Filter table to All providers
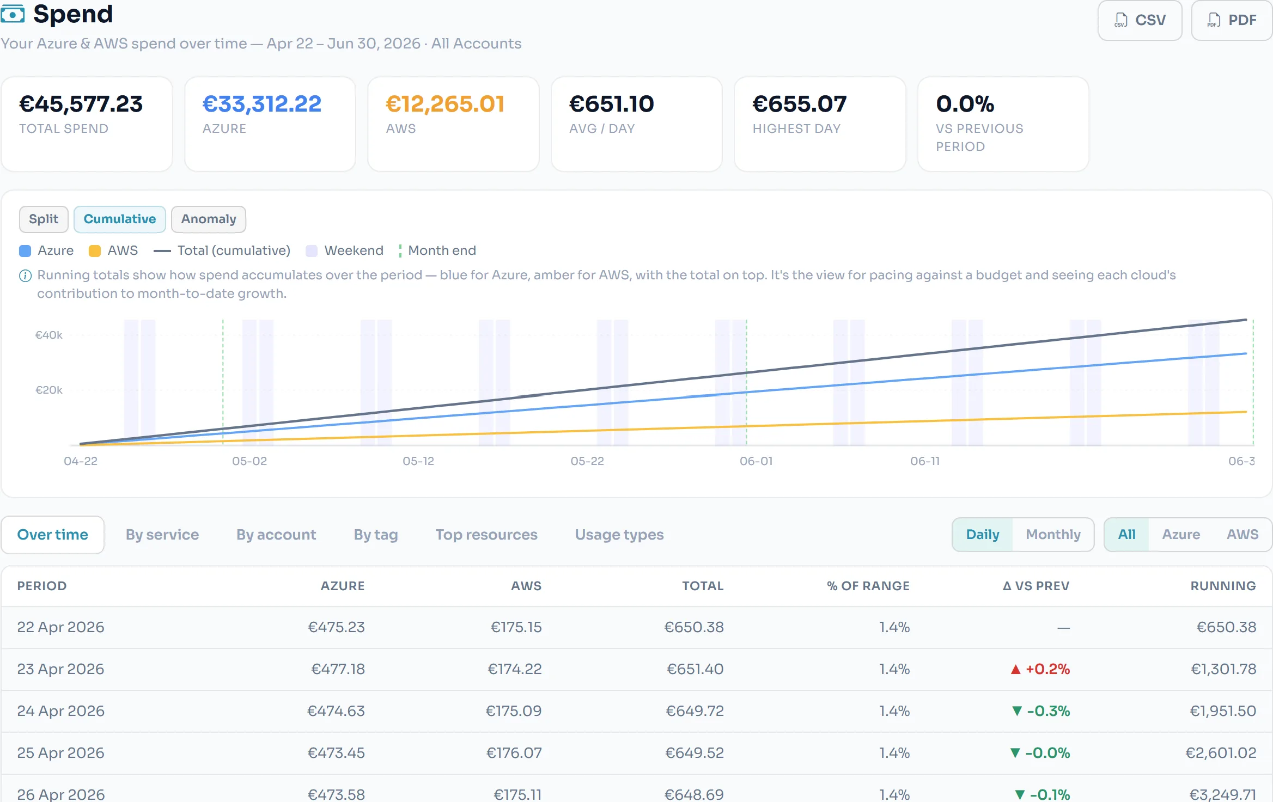This screenshot has height=802, width=1273. pyautogui.click(x=1127, y=535)
